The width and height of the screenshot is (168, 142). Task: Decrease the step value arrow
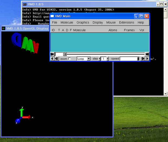(100, 59)
